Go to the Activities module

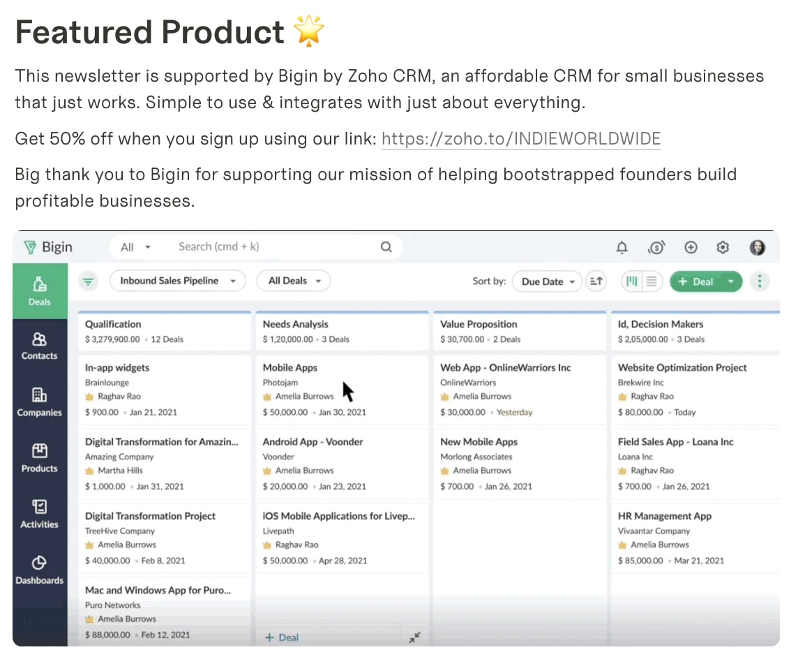[x=40, y=514]
